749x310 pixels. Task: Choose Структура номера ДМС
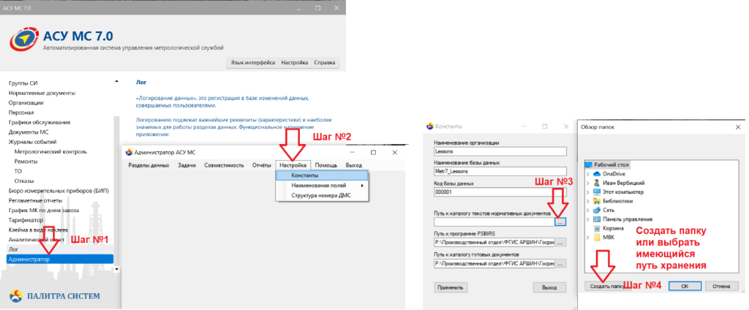(322, 195)
